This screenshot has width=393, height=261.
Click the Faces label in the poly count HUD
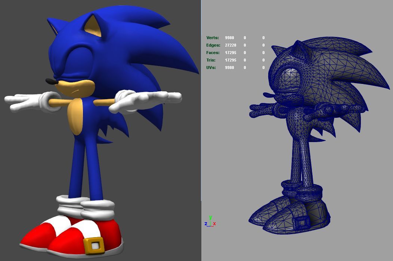click(x=213, y=53)
